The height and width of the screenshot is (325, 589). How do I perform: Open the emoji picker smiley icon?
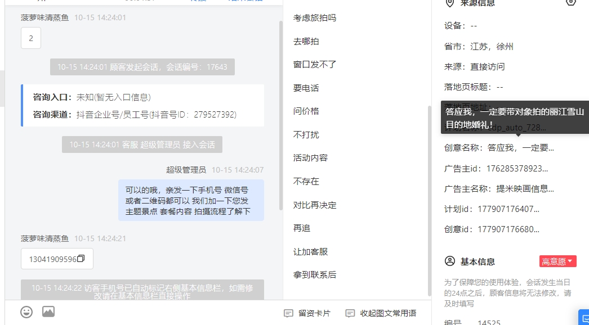(26, 312)
